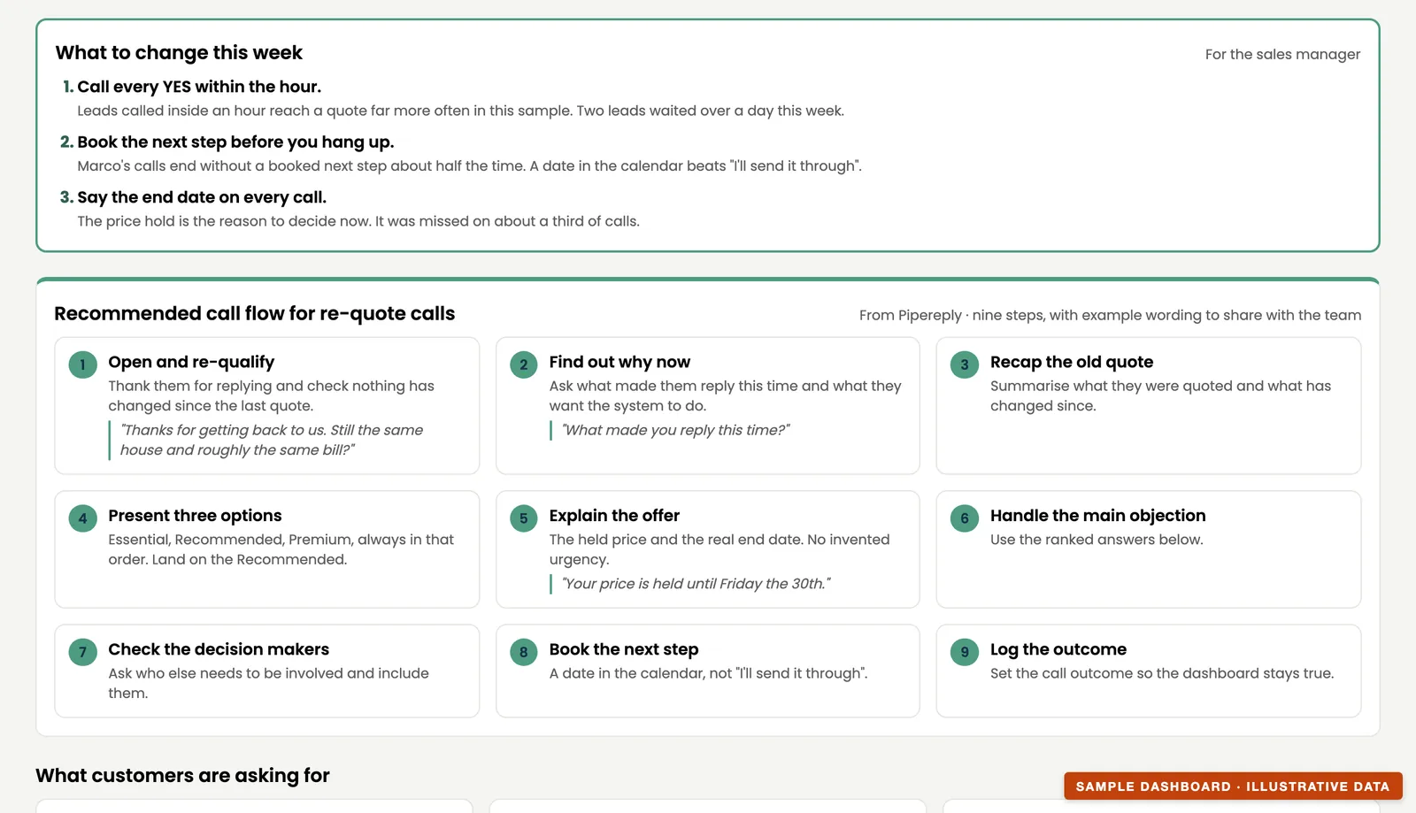Click "Use the ranked answers below."
Viewport: 1416px width, 813px height.
point(1097,540)
